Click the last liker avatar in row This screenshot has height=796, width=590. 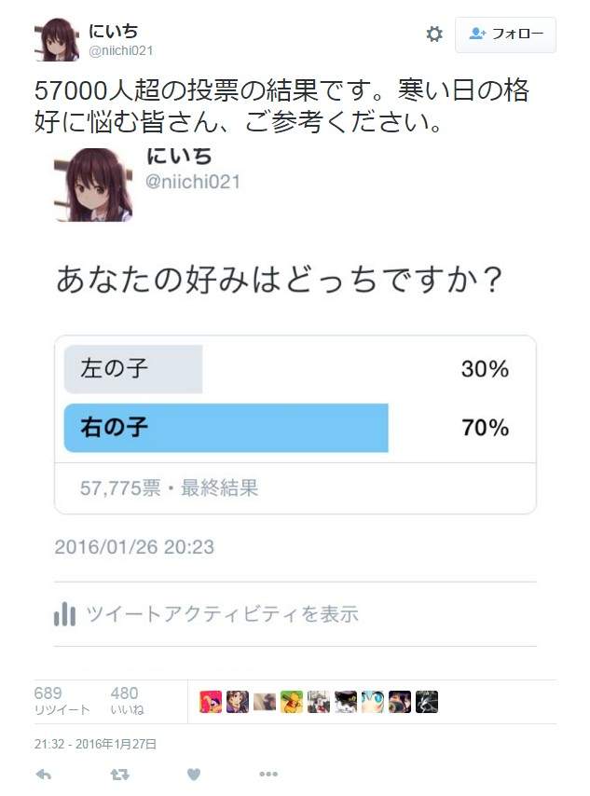tap(427, 702)
